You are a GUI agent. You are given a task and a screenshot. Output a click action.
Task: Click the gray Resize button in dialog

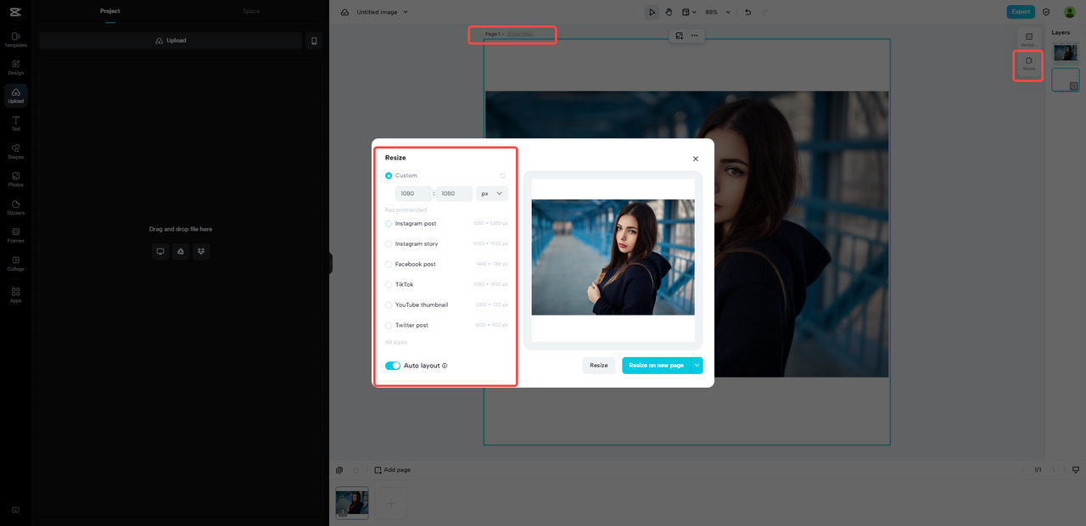(x=599, y=365)
